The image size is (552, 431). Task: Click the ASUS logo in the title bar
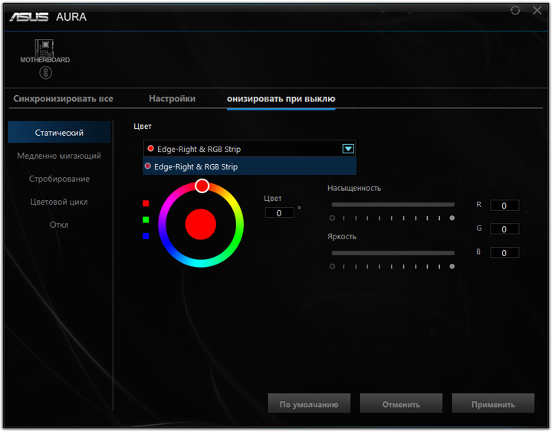tap(29, 17)
